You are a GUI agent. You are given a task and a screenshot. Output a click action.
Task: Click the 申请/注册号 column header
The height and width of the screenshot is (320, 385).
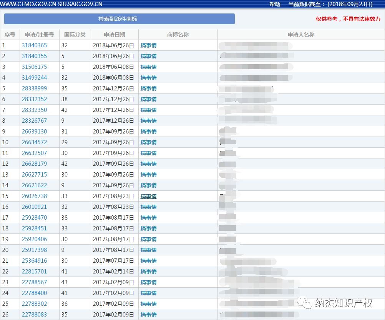pyautogui.click(x=39, y=35)
